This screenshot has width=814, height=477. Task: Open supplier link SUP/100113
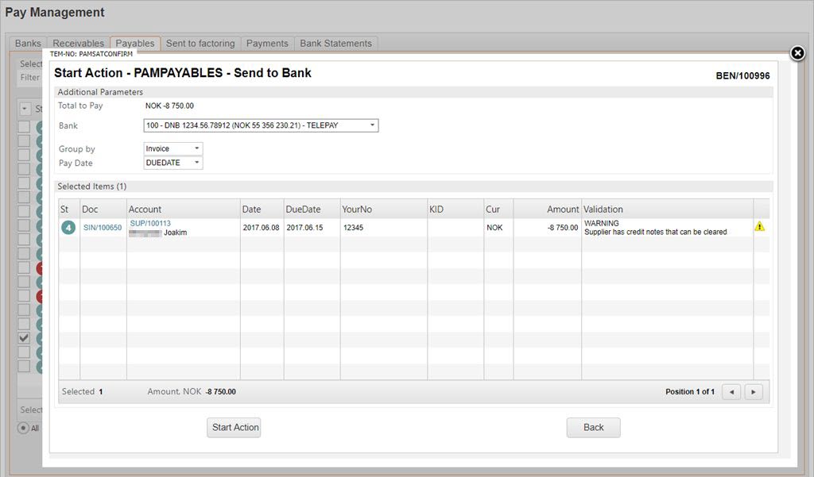[150, 223]
